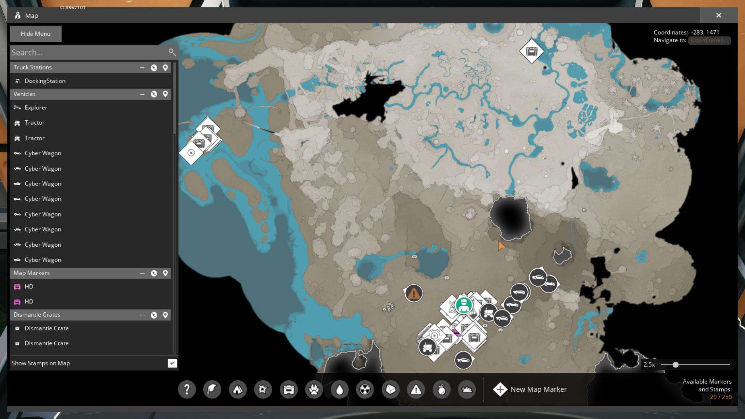
Task: Toggle map visibility for Vehicles
Action: [x=165, y=94]
